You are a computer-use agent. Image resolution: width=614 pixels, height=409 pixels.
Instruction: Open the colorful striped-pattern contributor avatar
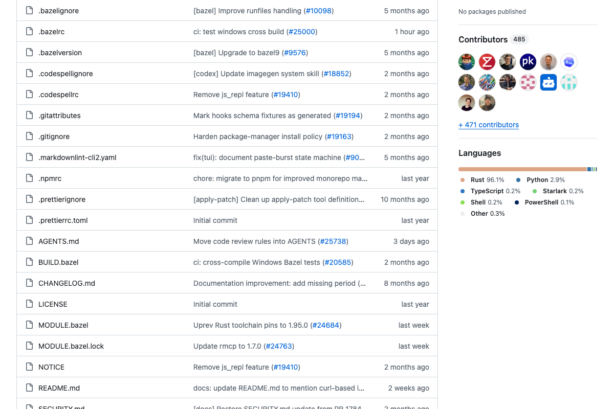[x=487, y=82]
